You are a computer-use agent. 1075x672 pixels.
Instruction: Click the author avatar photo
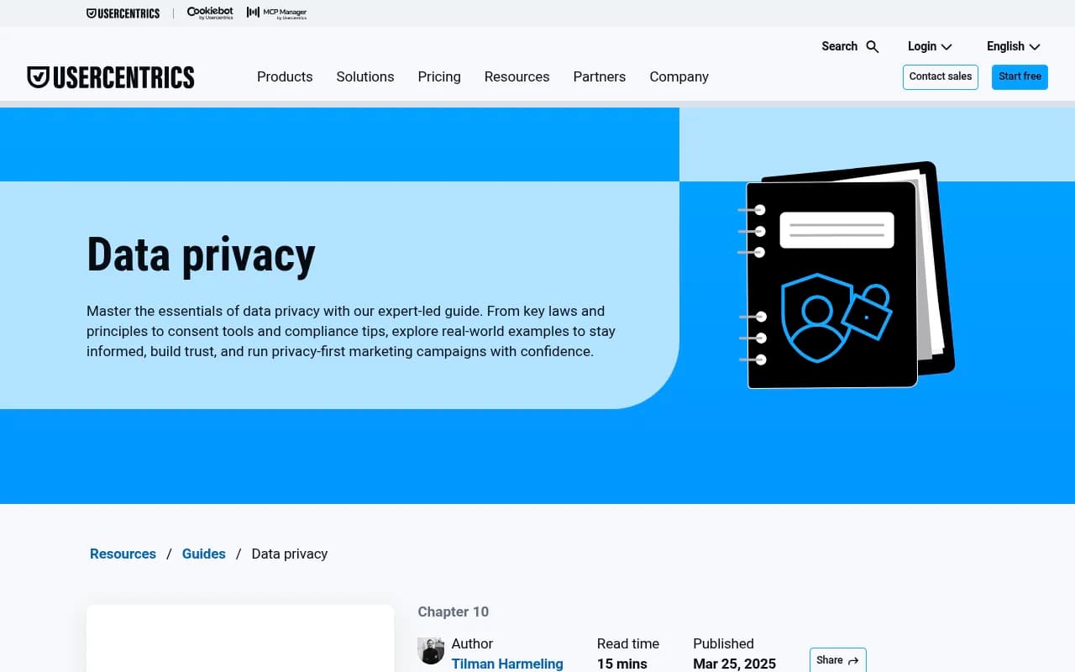431,651
